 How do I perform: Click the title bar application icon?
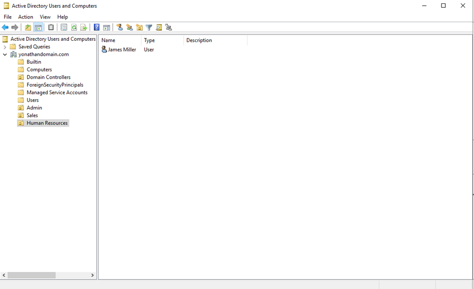point(6,6)
